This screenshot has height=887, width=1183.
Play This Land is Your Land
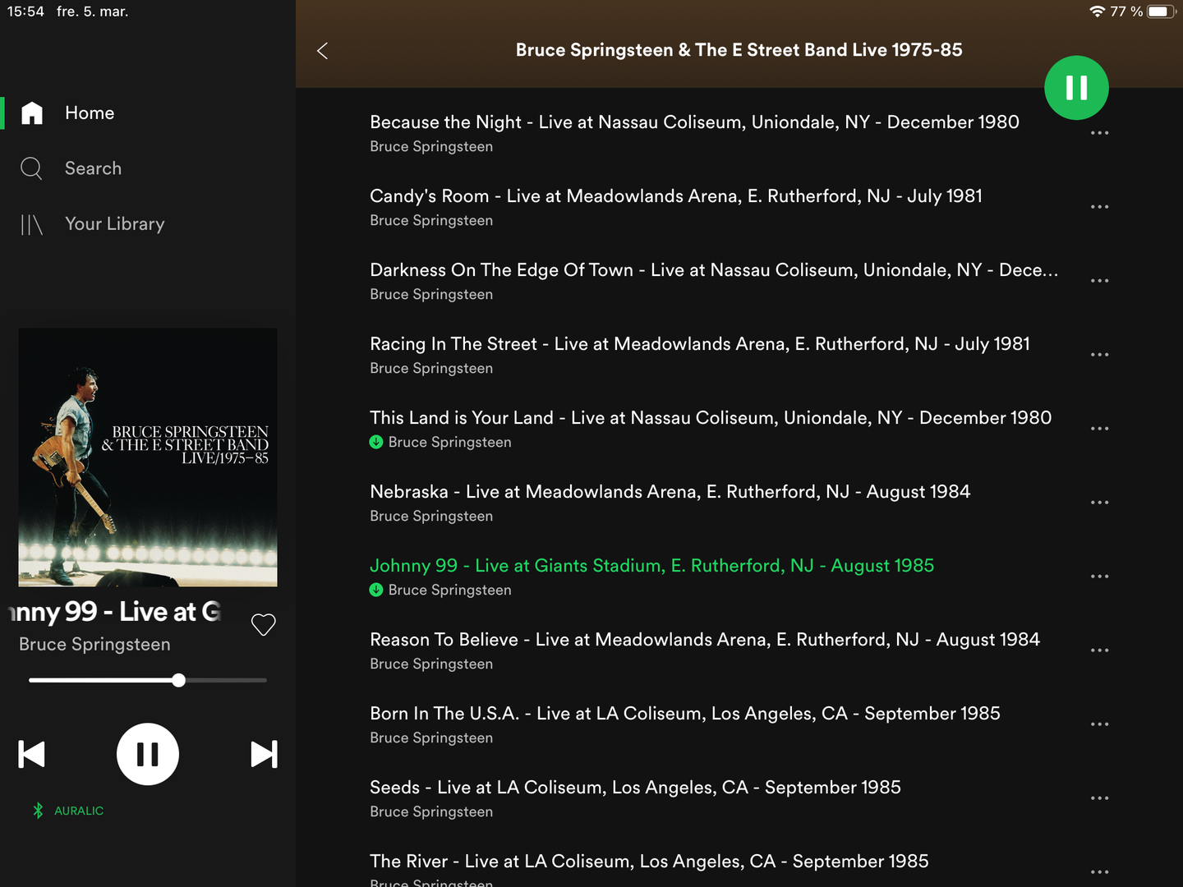711,429
